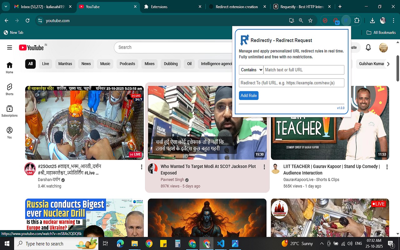Open the Mahakaleshwar live stream thumbnail

tap(84, 123)
